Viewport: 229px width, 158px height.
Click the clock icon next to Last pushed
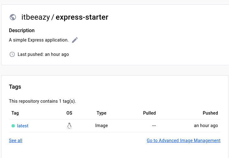[12, 54]
